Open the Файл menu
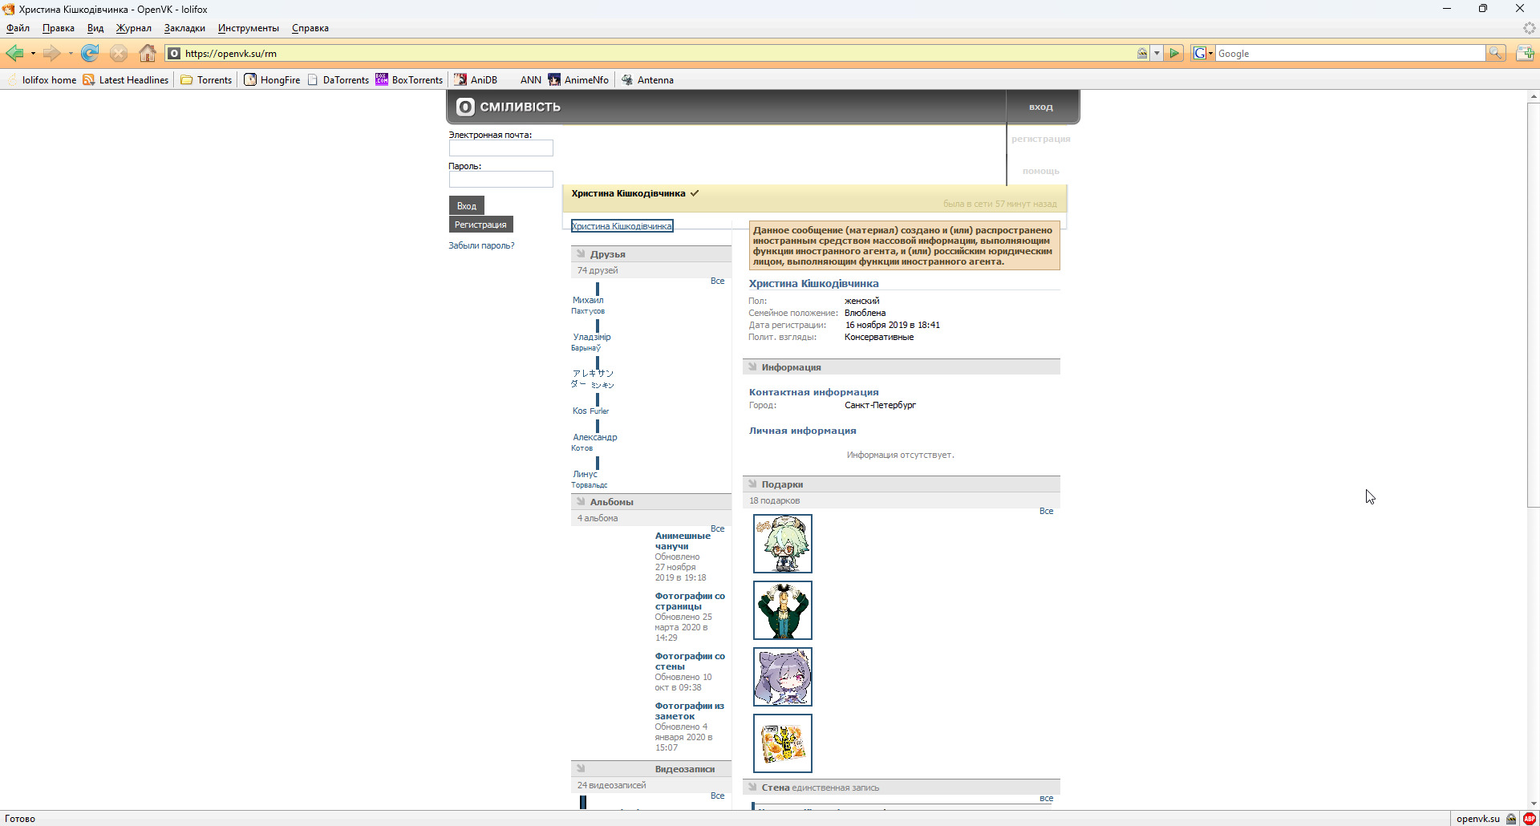Screen dimensions: 1540x826 [x=18, y=28]
